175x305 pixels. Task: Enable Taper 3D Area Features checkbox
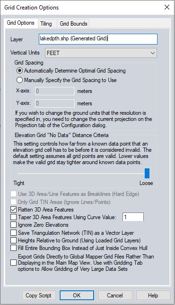pos(13,217)
